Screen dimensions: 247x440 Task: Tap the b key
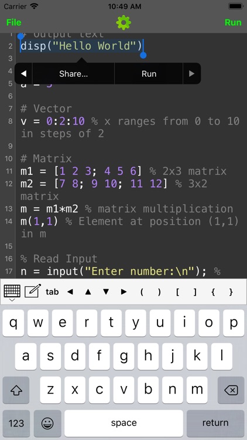(x=148, y=390)
